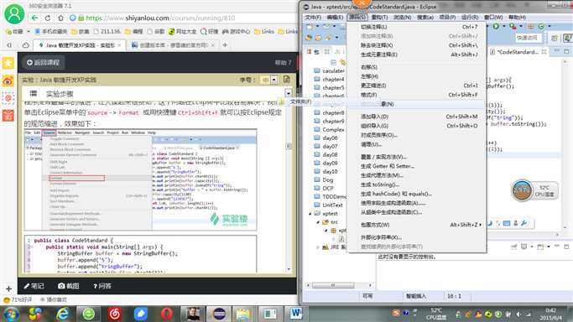This screenshot has height=322, width=573.
Task: Select 添加导入 Ctrl+Shift+M menu entry
Action: point(417,117)
